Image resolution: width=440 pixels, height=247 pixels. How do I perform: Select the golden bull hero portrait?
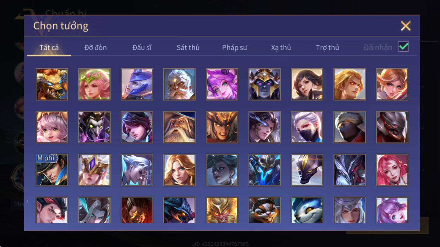pos(52,84)
